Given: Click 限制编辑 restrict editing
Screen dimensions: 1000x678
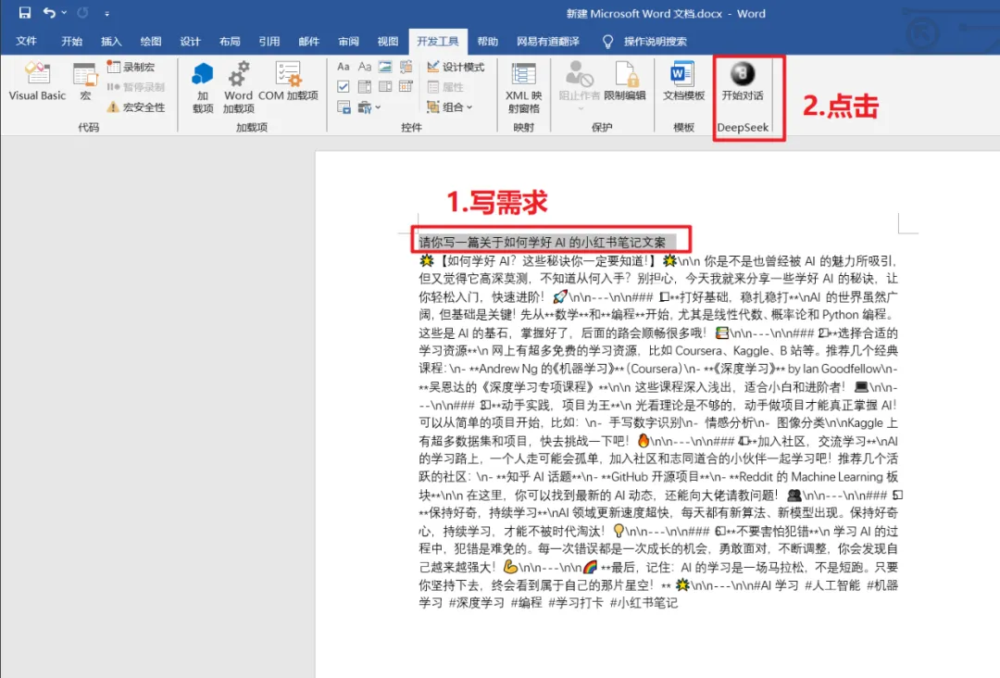Looking at the screenshot, I should point(624,81).
